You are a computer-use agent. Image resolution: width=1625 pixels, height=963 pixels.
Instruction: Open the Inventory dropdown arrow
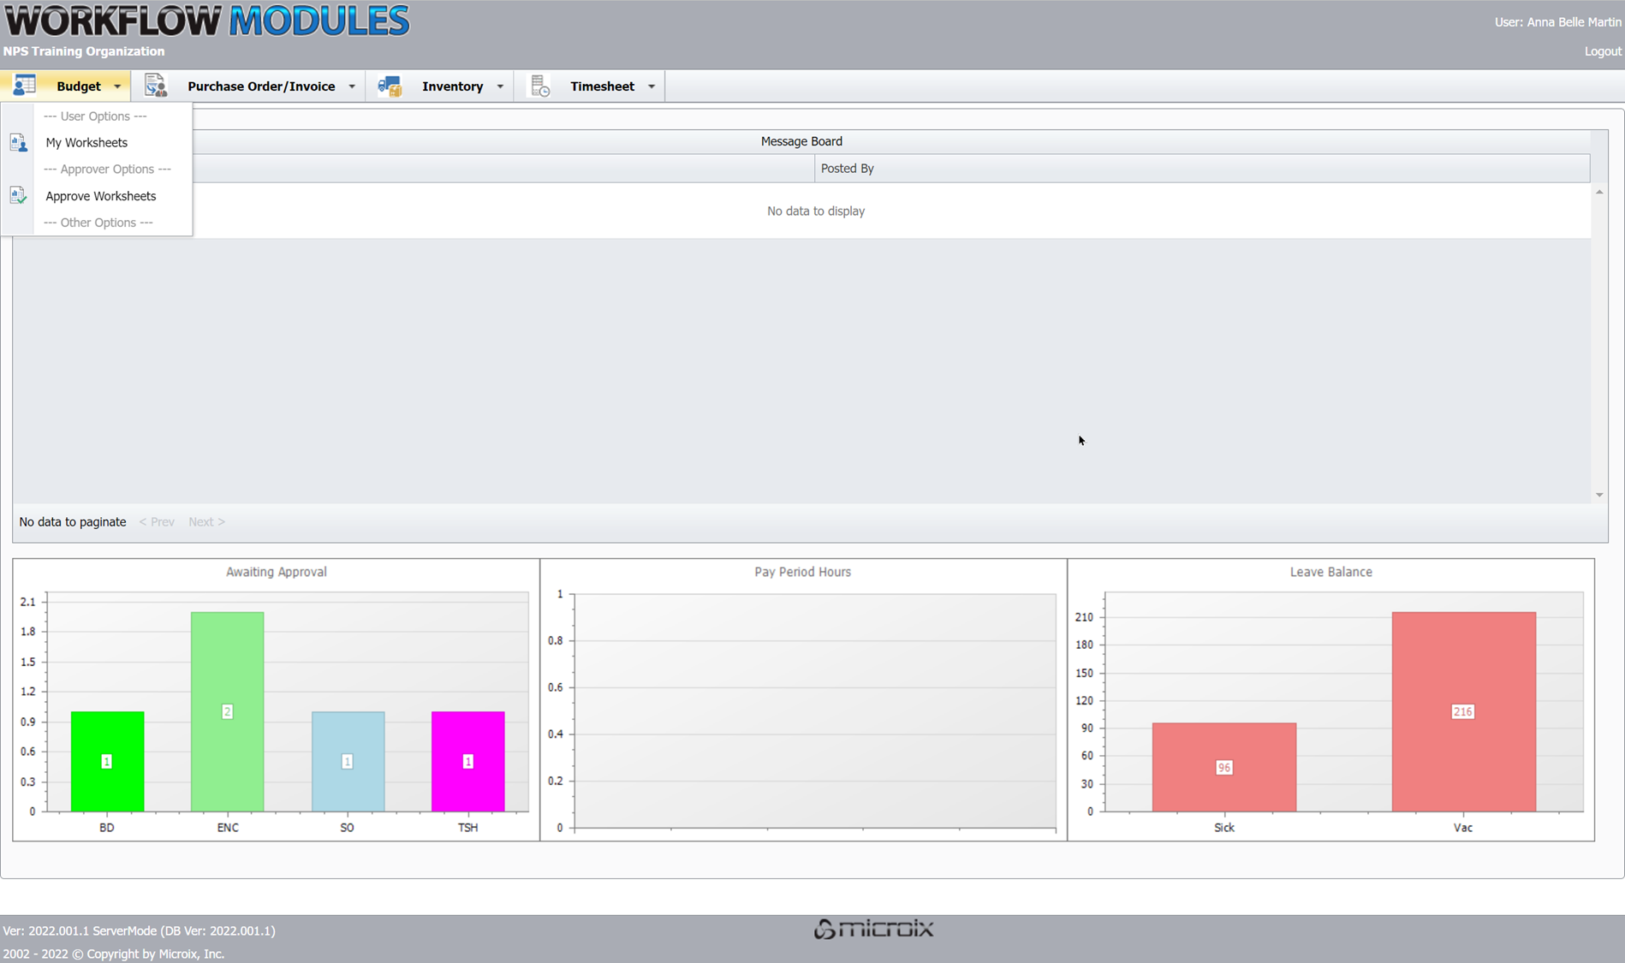(x=500, y=86)
